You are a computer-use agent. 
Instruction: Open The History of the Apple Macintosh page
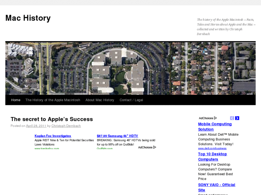[53, 100]
